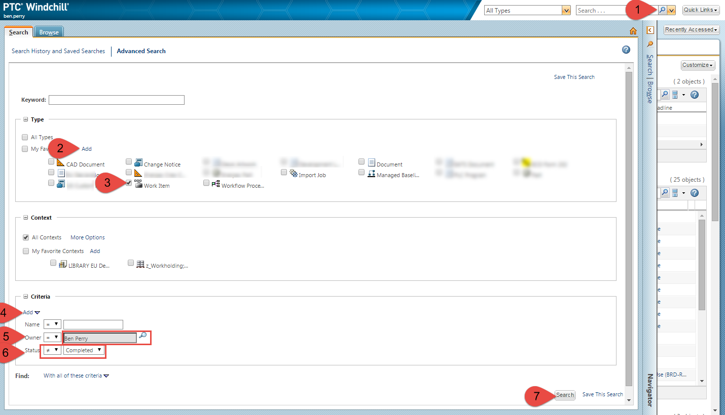The width and height of the screenshot is (725, 415).
Task: Click the More Options link
Action: pyautogui.click(x=88, y=237)
